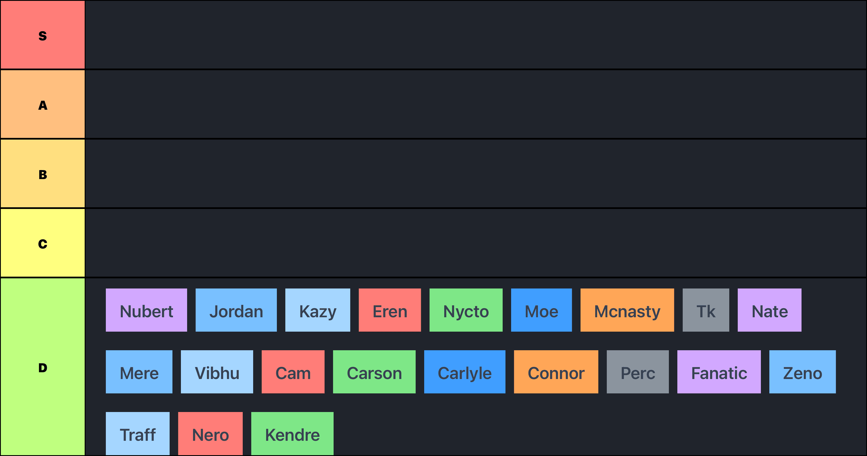Select the orange Mcnasty tile
The height and width of the screenshot is (456, 867).
pyautogui.click(x=627, y=310)
